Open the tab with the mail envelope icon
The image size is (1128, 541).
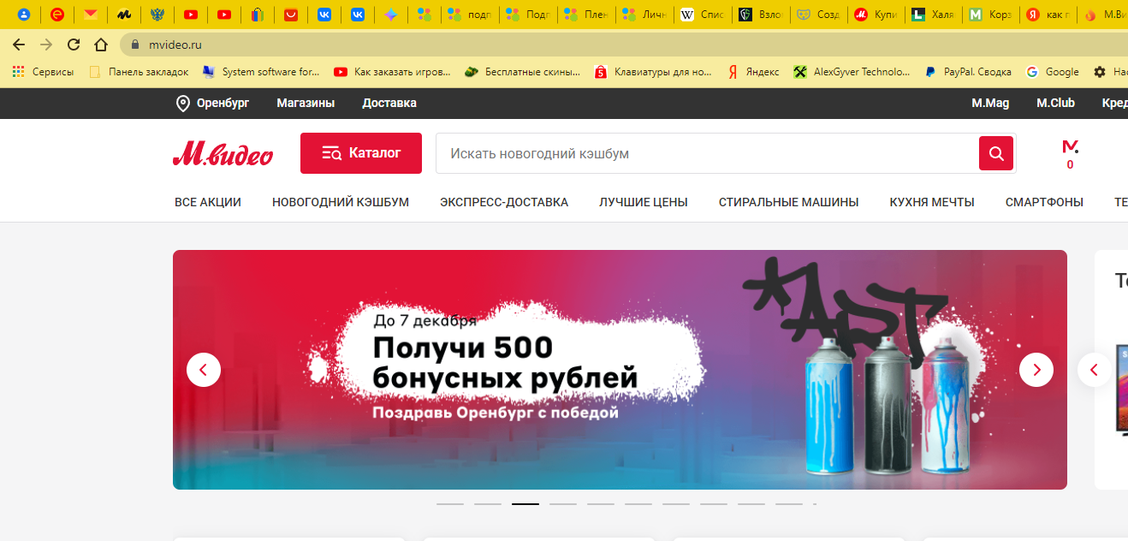tap(91, 15)
